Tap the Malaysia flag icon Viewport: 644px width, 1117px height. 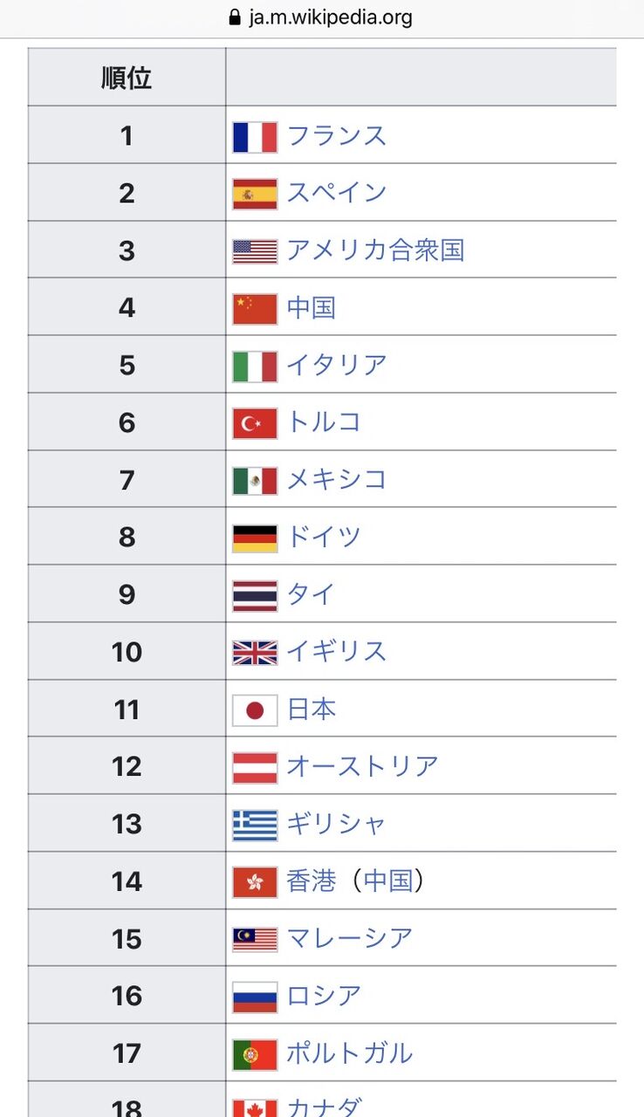click(255, 939)
